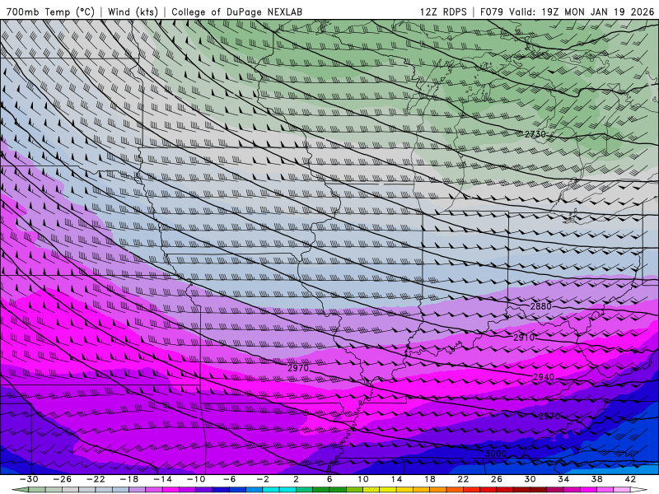Click the yellow dotted swatch under 10

372,490
